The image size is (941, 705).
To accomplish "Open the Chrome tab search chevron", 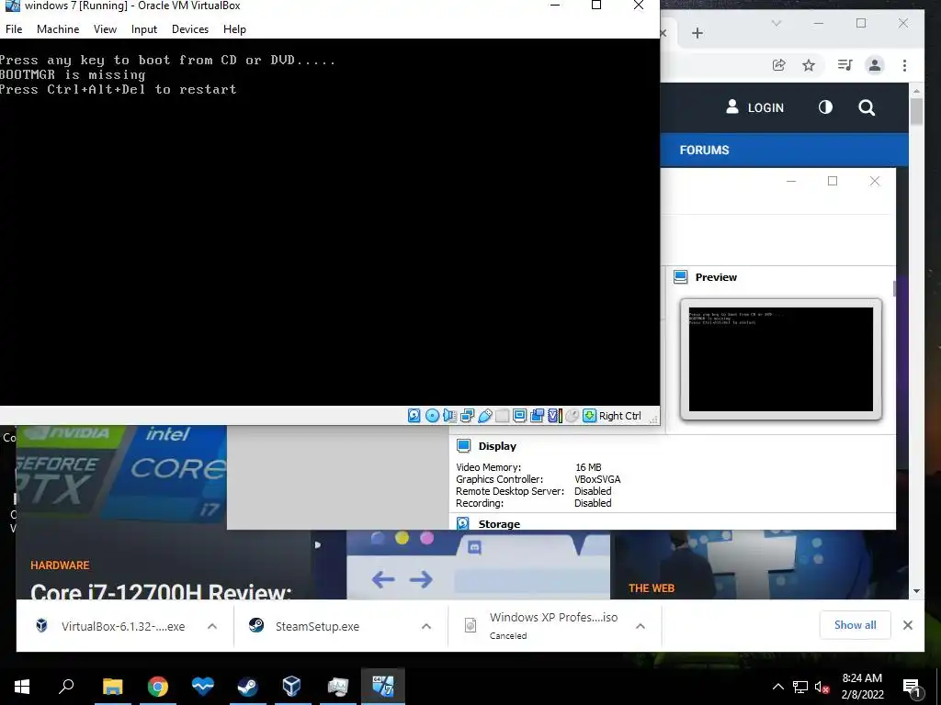I will pos(776,23).
